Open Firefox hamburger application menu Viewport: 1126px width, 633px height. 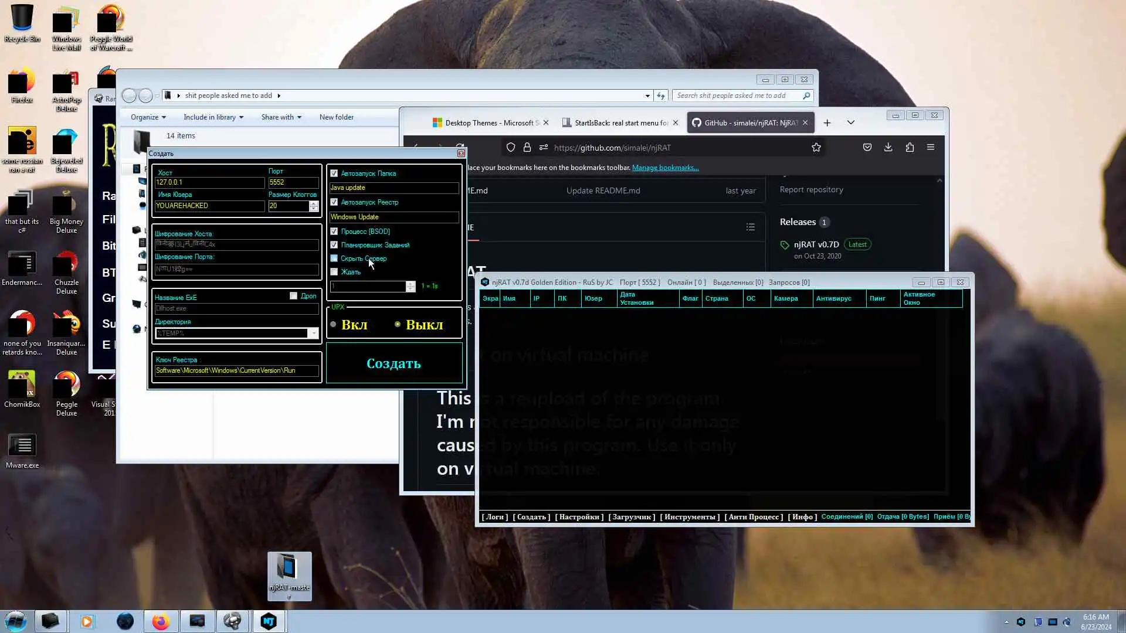[x=931, y=148]
